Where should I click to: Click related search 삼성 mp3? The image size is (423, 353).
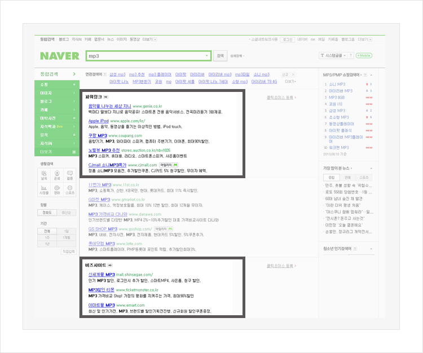click(117, 74)
